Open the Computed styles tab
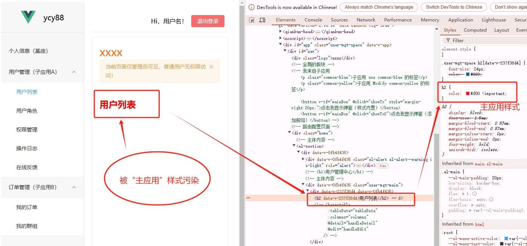 [475, 30]
